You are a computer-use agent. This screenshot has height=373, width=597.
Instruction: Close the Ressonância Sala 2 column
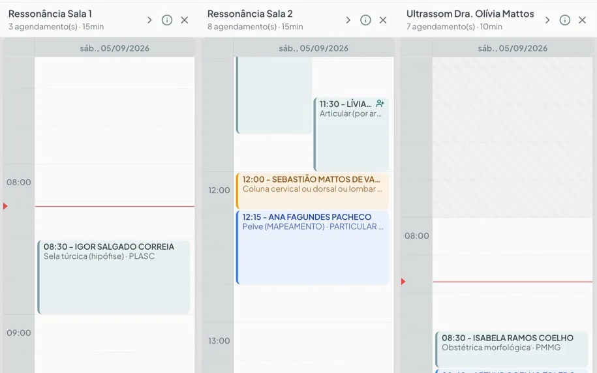[x=383, y=20]
